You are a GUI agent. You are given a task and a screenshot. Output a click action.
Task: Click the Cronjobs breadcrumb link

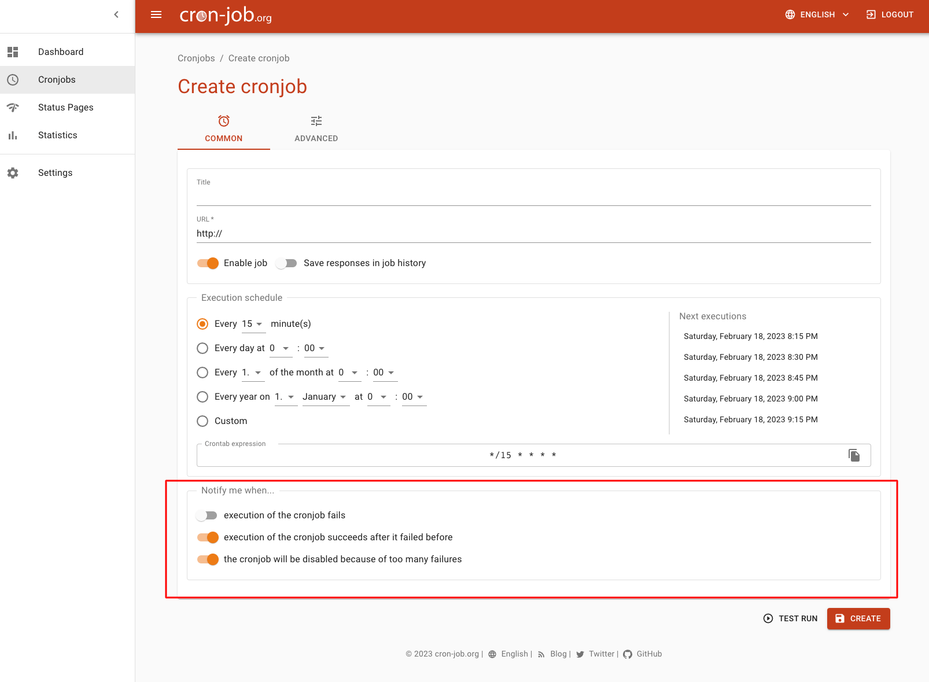(x=196, y=58)
